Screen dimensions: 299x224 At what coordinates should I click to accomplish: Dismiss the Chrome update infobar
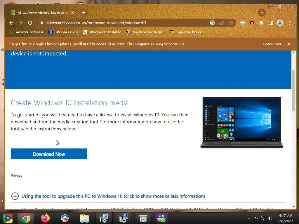[289, 44]
